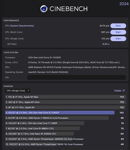The height and width of the screenshot is (150, 130).
Task: Start the CPU Multi Core benchmark
Action: (x=118, y=32)
